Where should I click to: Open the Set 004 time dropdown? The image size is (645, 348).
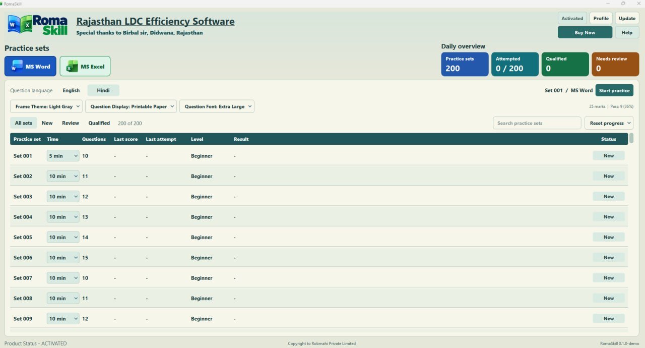click(x=63, y=217)
